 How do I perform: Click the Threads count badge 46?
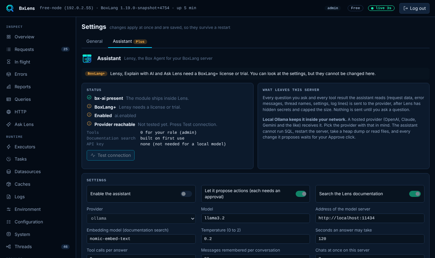[65, 246]
